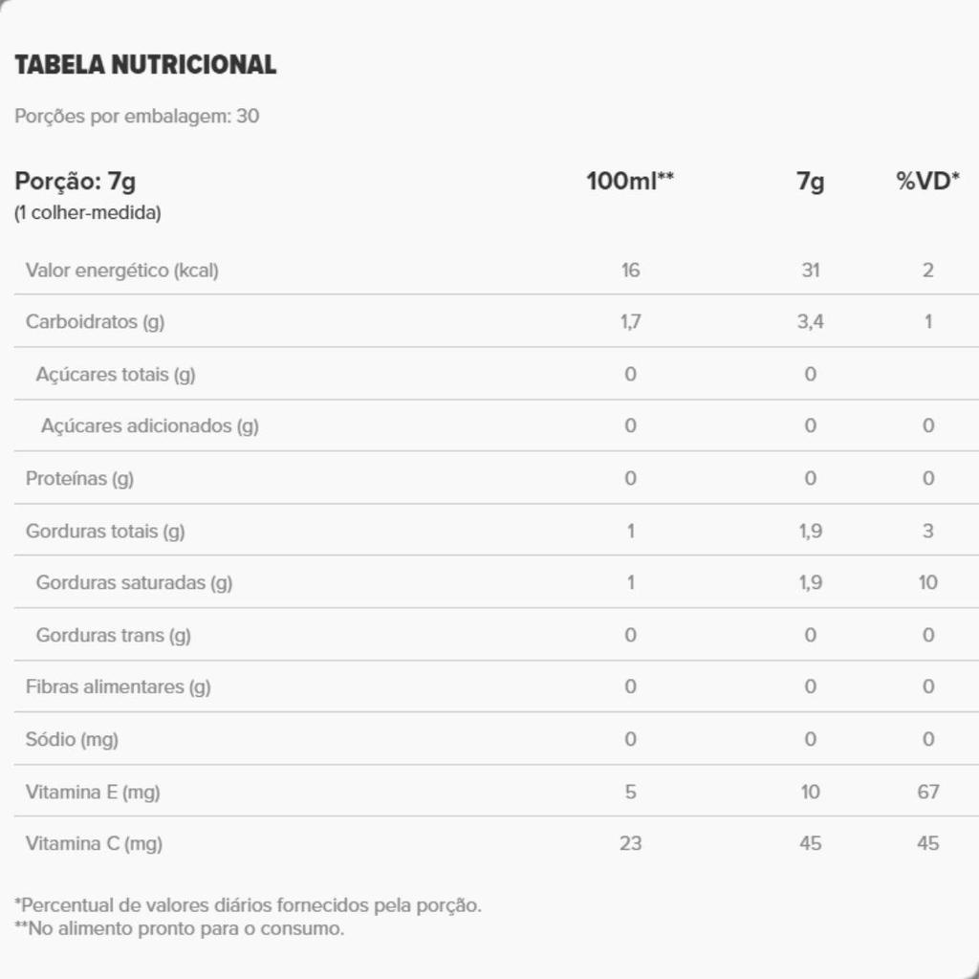979x979 pixels.
Task: Select the Proteínas (g) row label
Action: 79,479
